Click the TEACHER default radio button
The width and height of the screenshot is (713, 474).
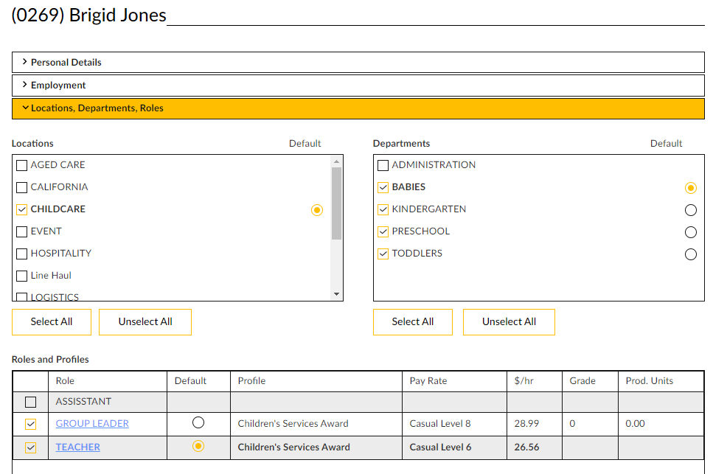click(x=198, y=447)
